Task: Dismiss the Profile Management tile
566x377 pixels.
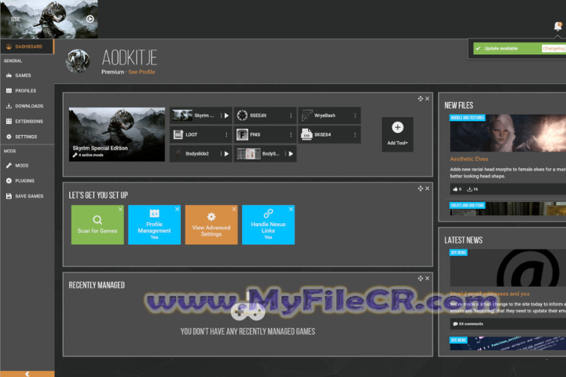Action: pyautogui.click(x=177, y=209)
